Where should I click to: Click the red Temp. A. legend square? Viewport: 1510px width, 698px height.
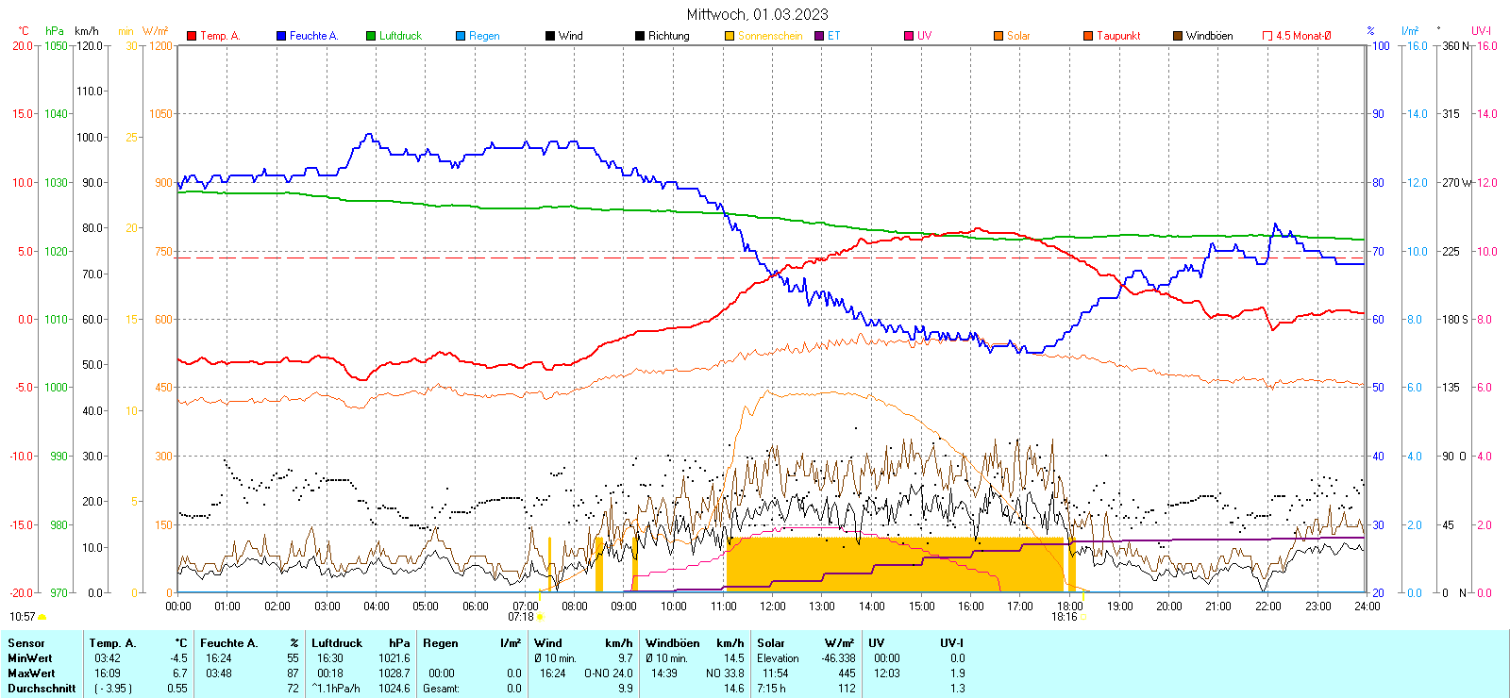click(192, 36)
